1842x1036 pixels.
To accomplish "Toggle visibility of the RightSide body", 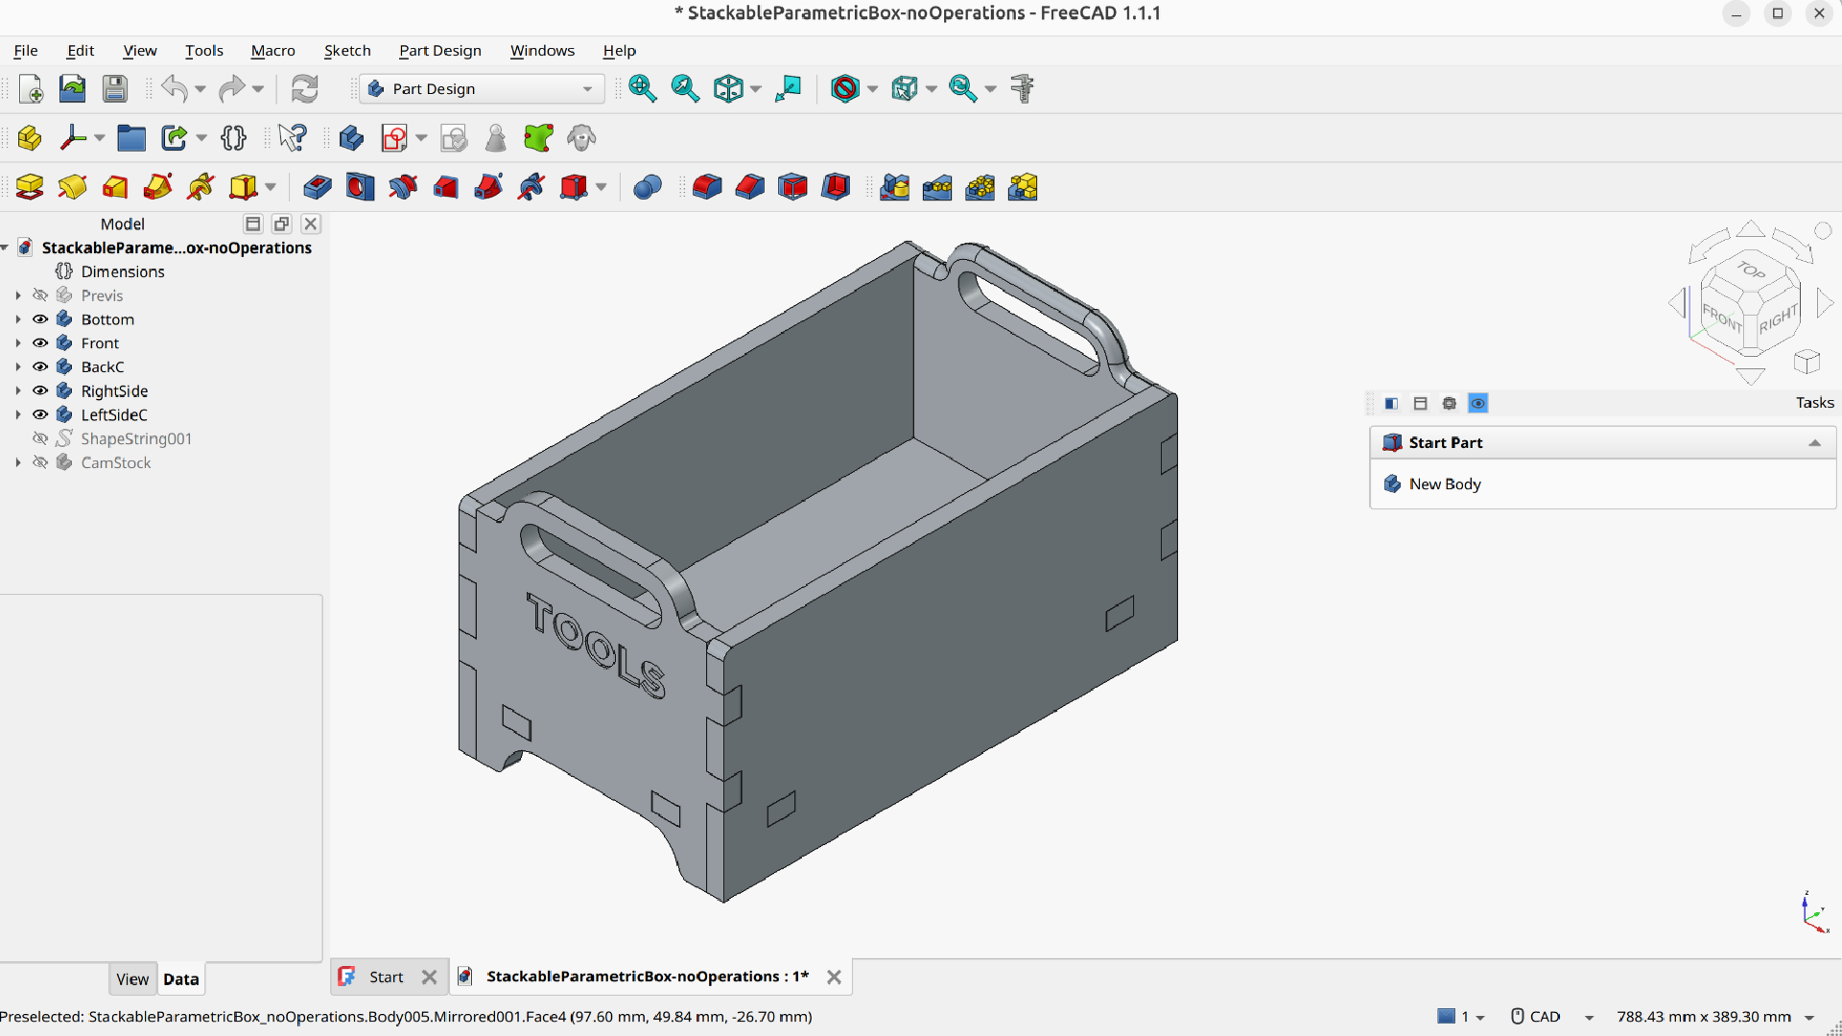I will tap(40, 391).
